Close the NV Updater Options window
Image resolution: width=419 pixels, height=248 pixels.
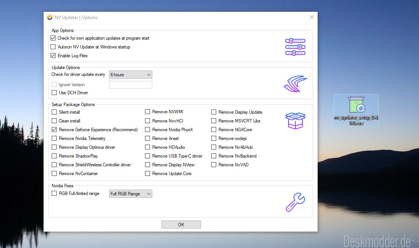(x=311, y=18)
